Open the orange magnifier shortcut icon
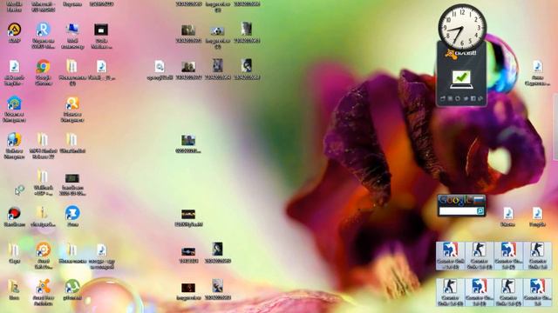The width and height of the screenshot is (558, 313). pos(72,103)
